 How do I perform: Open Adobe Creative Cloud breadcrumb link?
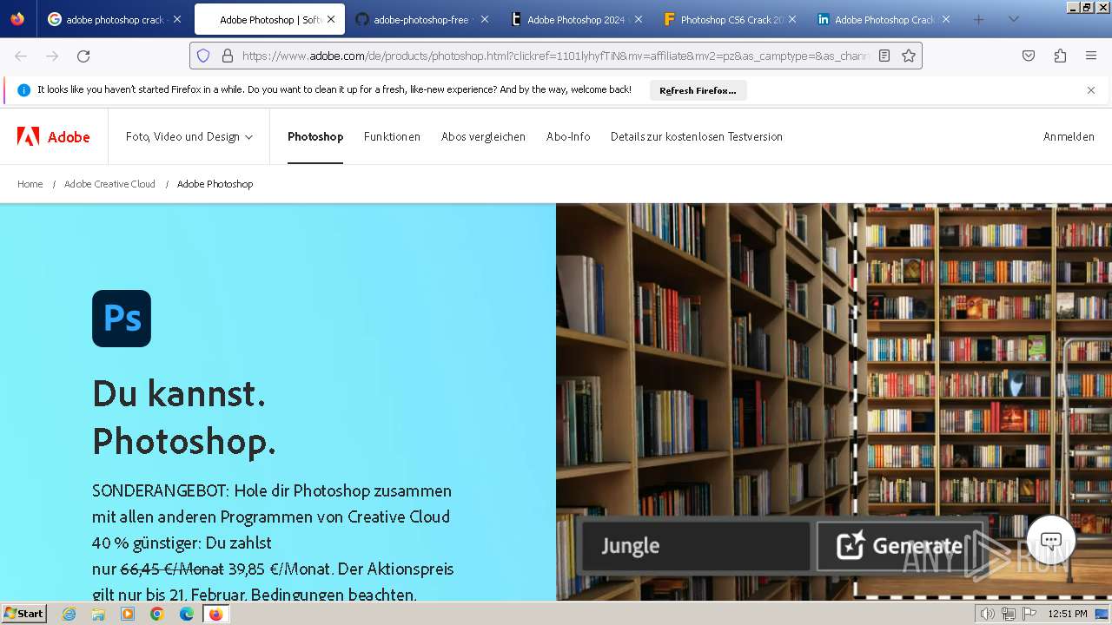click(109, 184)
